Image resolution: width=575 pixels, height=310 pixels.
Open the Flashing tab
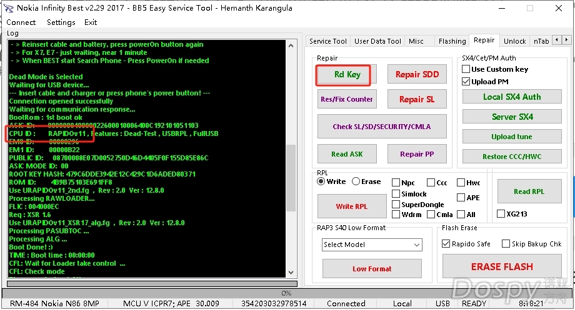[x=452, y=41]
